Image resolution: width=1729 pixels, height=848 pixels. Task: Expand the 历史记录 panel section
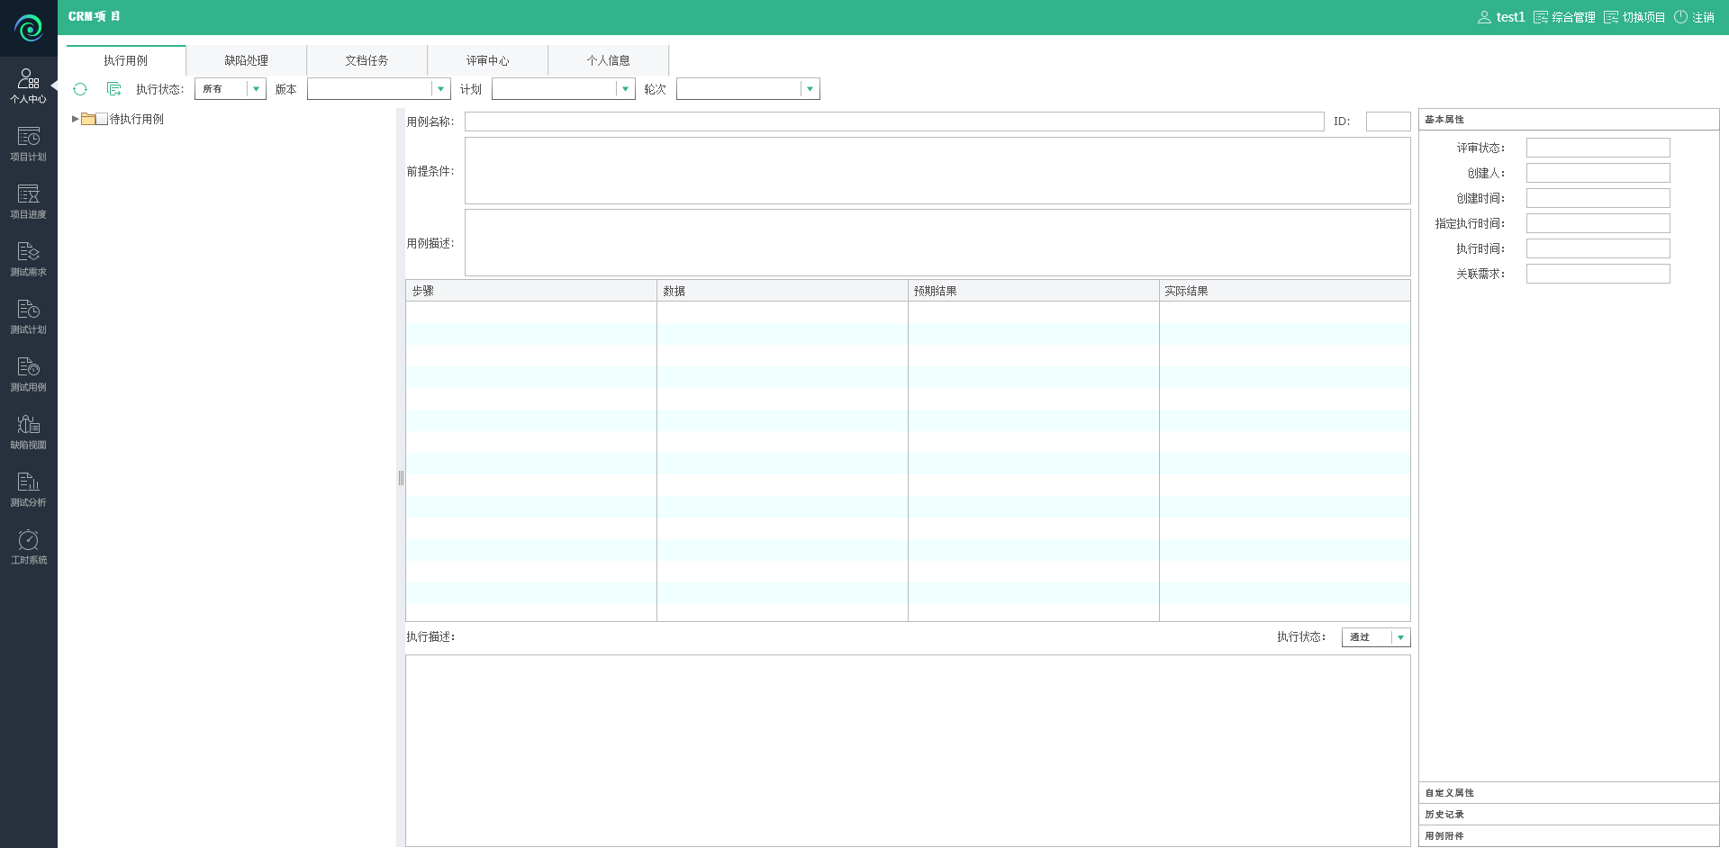(1568, 814)
